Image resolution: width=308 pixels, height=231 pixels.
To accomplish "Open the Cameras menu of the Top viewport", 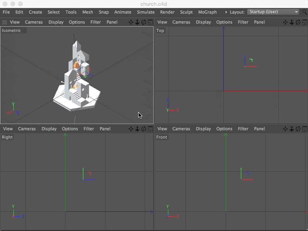I will tap(181, 22).
